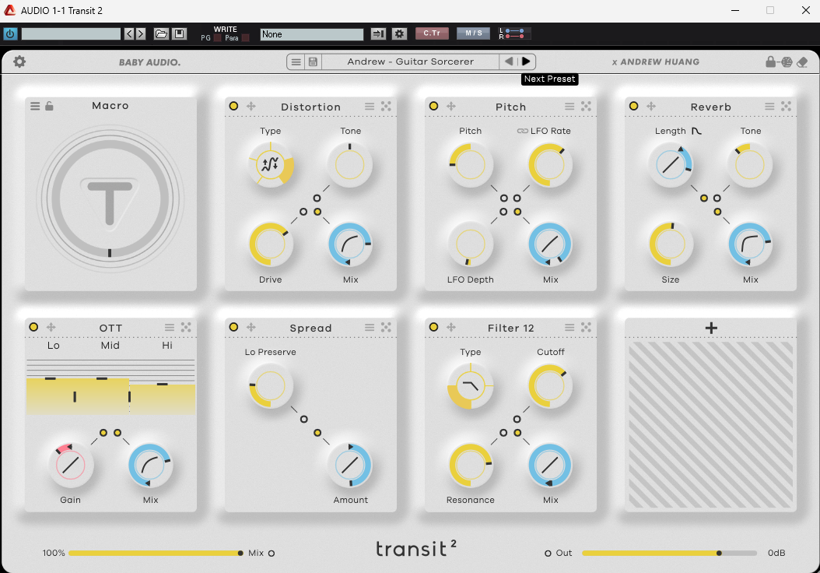Viewport: 820px width, 573px height.
Task: Randomize the Spread module dice icon
Action: [386, 327]
